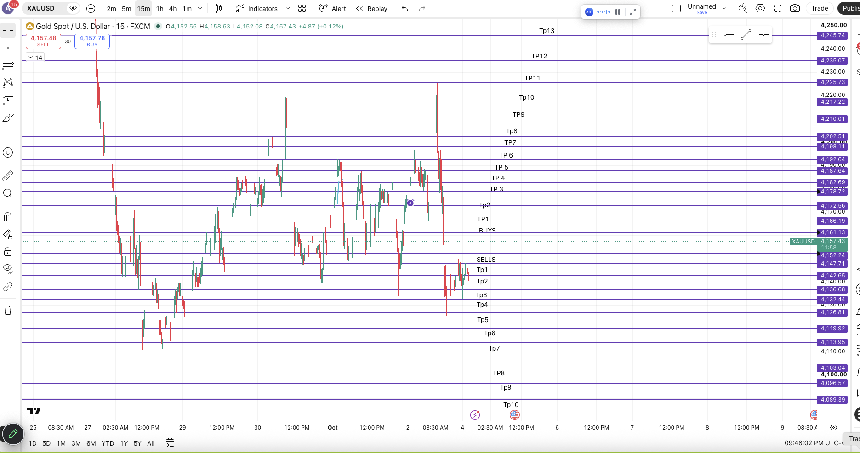Toggle stay in drawing mode
This screenshot has height=453, width=860.
8,234
